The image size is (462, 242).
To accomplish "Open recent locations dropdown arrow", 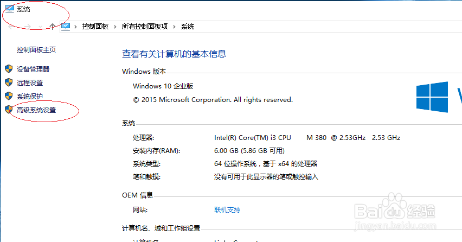I will 40,27.
